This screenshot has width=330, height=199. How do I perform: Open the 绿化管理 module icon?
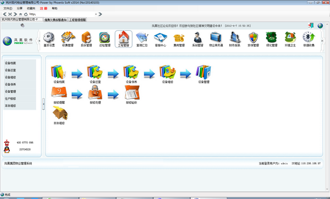coord(272,37)
